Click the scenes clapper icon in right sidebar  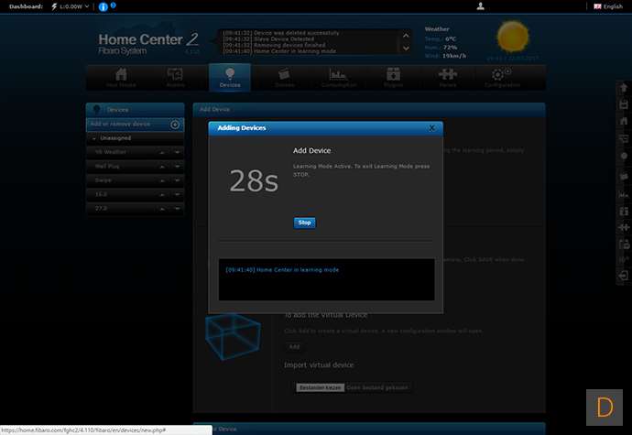[x=624, y=177]
